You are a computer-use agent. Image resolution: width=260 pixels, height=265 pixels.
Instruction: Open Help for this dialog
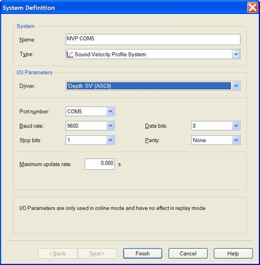233,253
